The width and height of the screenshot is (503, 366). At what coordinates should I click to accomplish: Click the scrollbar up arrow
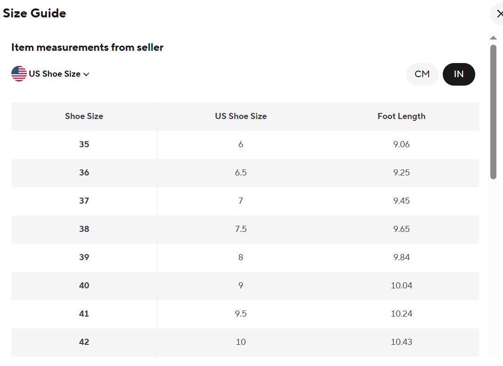[494, 38]
